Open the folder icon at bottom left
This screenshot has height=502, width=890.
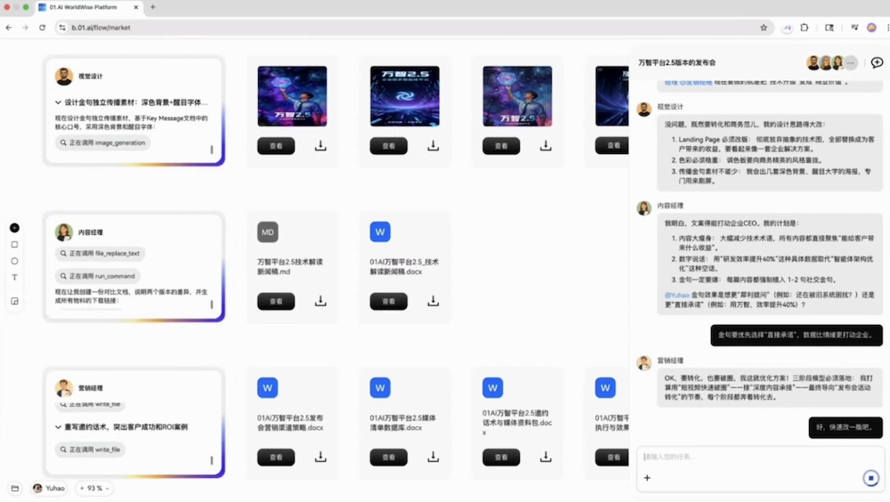(14, 488)
